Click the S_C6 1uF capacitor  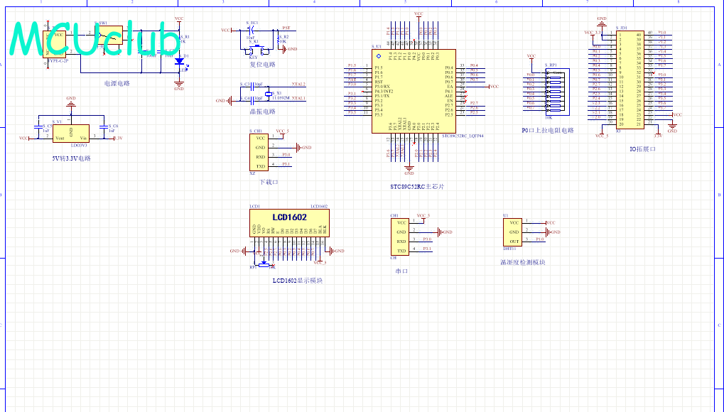103,126
